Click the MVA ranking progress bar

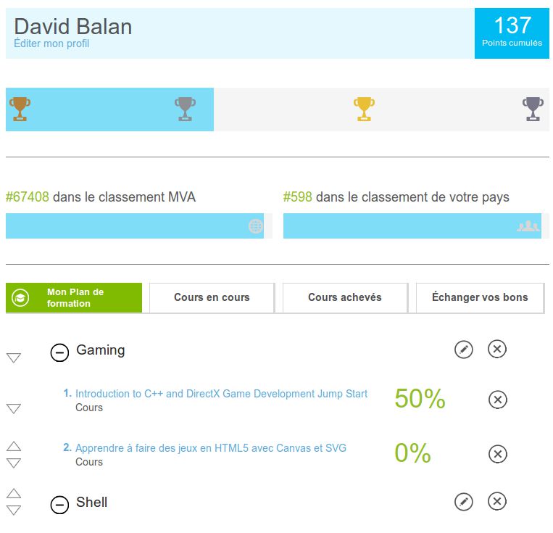click(139, 226)
